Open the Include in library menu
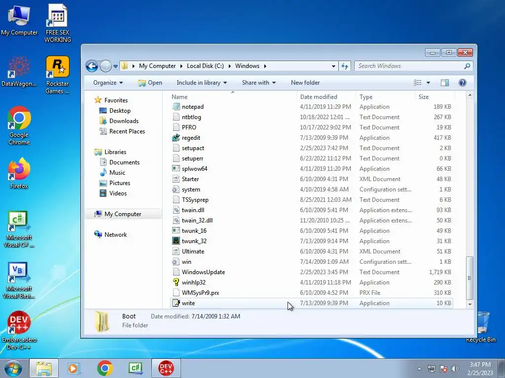This screenshot has width=505, height=378. click(x=202, y=83)
